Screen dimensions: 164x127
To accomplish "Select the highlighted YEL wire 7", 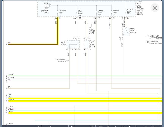I will [x=85, y=98].
